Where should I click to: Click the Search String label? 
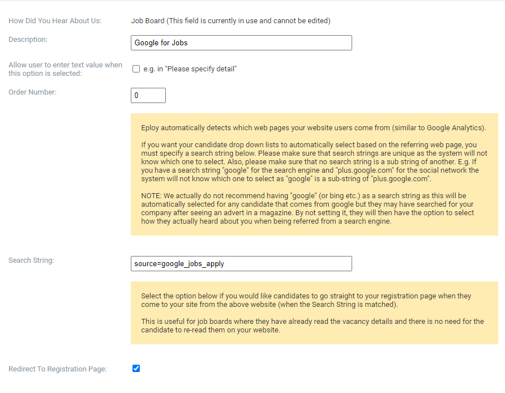[x=31, y=260]
